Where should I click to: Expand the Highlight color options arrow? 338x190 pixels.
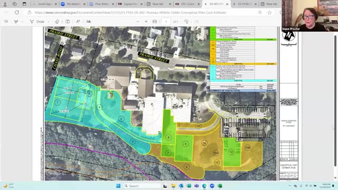(x=22, y=22)
